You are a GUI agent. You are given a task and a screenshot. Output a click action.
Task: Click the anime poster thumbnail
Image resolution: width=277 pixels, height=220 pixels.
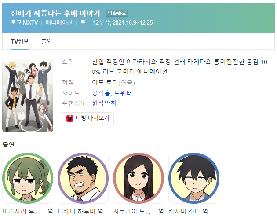click(28, 95)
